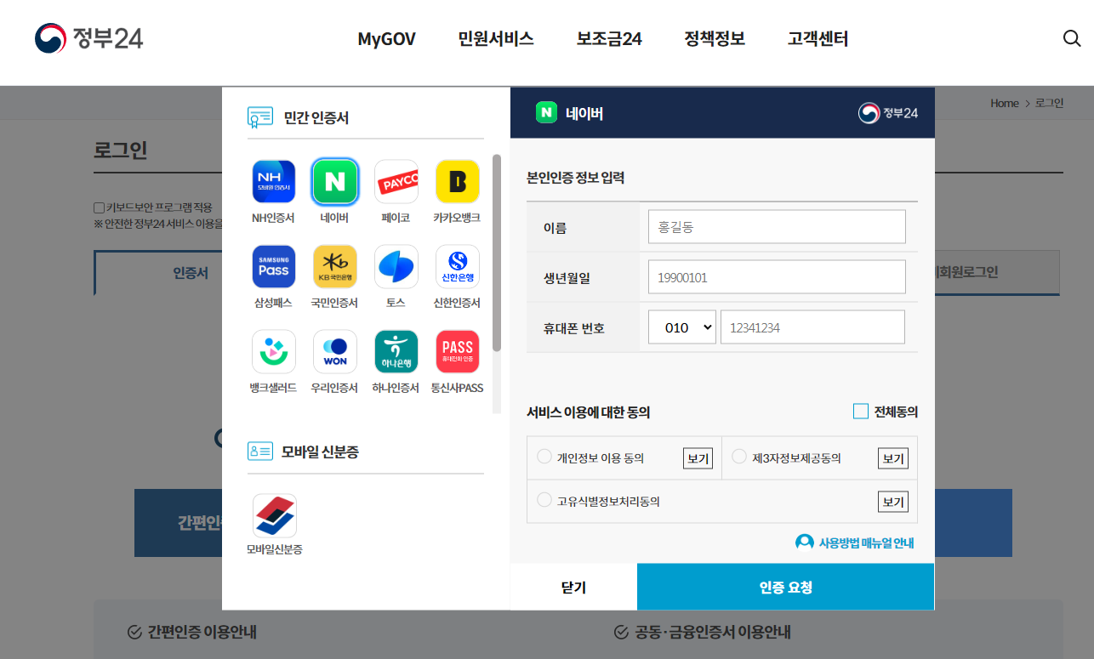
Task: Choose the 네이버 certificate icon
Action: 335,182
